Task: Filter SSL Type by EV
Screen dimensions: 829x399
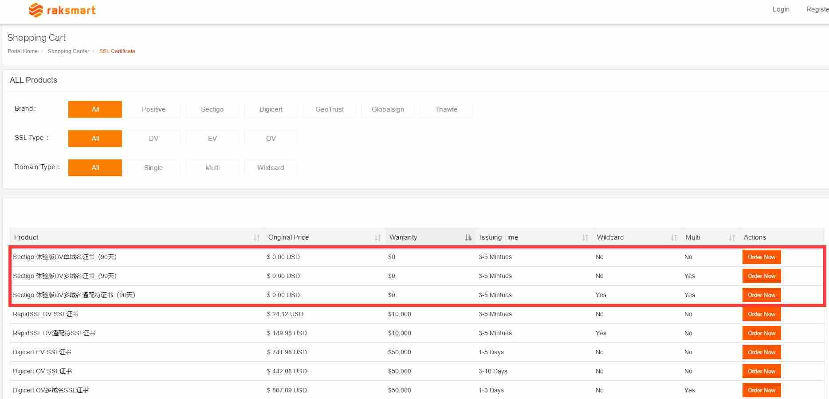Action: click(x=212, y=139)
